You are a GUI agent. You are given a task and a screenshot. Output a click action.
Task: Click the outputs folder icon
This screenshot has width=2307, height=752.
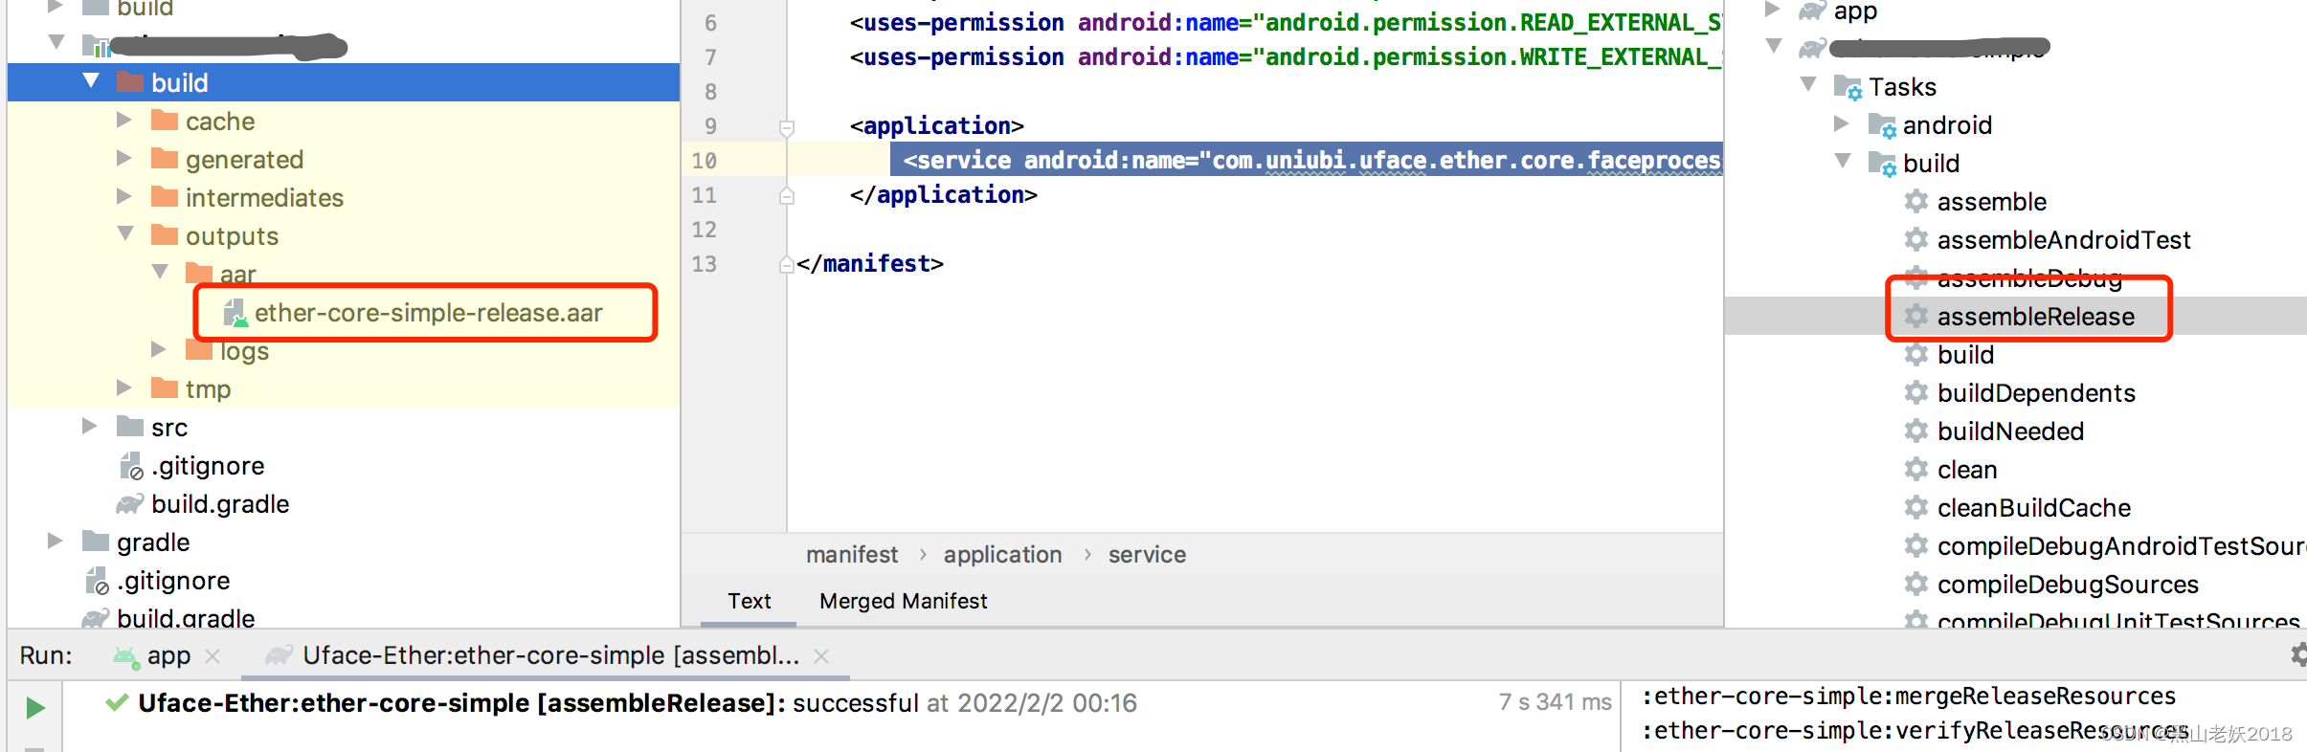(x=165, y=235)
